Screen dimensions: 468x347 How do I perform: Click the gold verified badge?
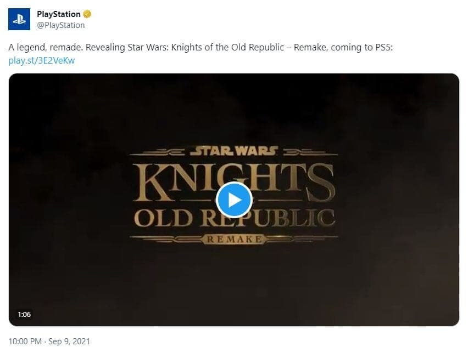coord(87,14)
